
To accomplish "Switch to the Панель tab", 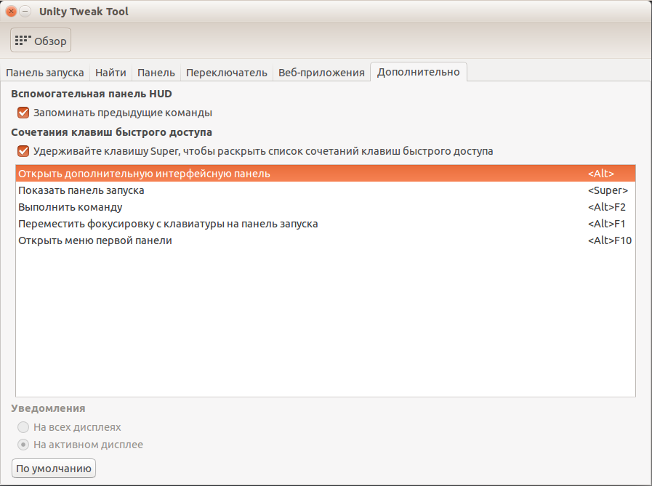I will click(156, 73).
